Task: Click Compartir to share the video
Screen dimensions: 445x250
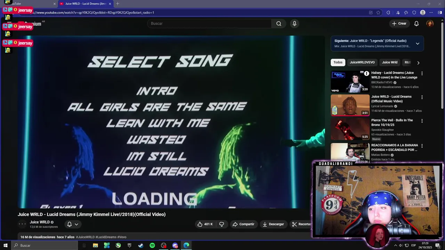Action: coord(243,224)
